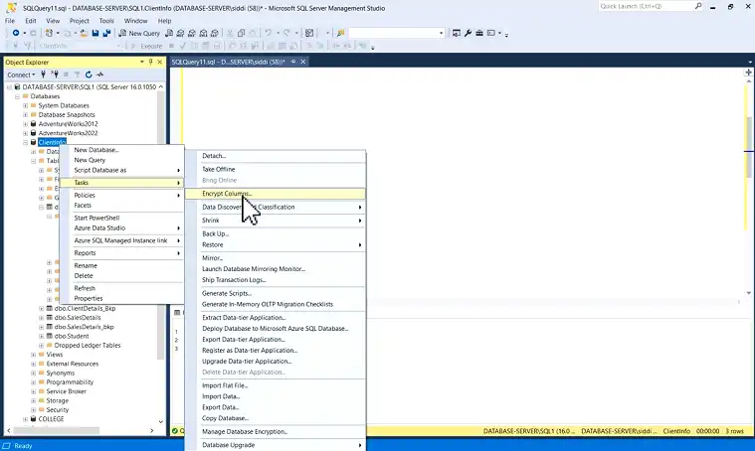This screenshot has width=755, height=451.
Task: Click the Filter funnel icon in Object Explorer
Action: [77, 75]
